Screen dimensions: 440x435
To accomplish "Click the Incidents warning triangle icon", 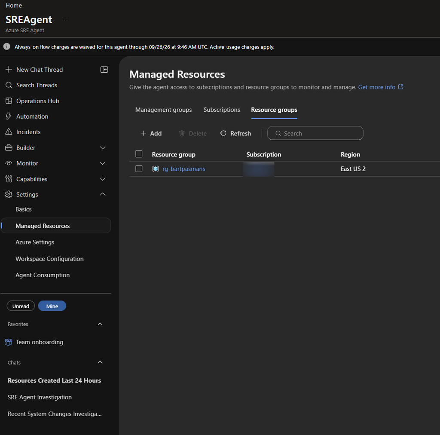I will tap(9, 132).
